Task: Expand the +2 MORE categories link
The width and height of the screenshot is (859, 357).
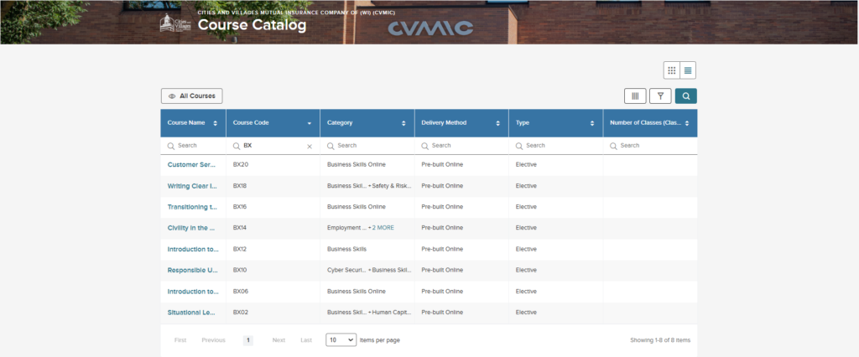Action: click(x=383, y=228)
